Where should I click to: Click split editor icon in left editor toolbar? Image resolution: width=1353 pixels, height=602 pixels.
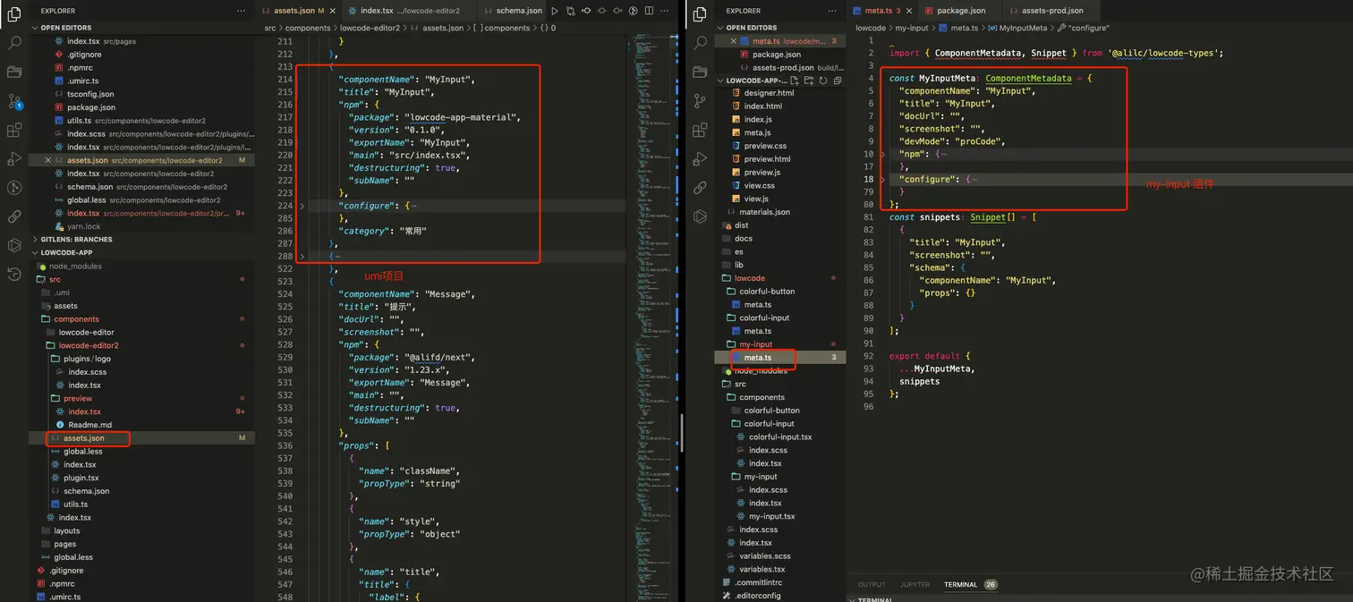(x=650, y=11)
